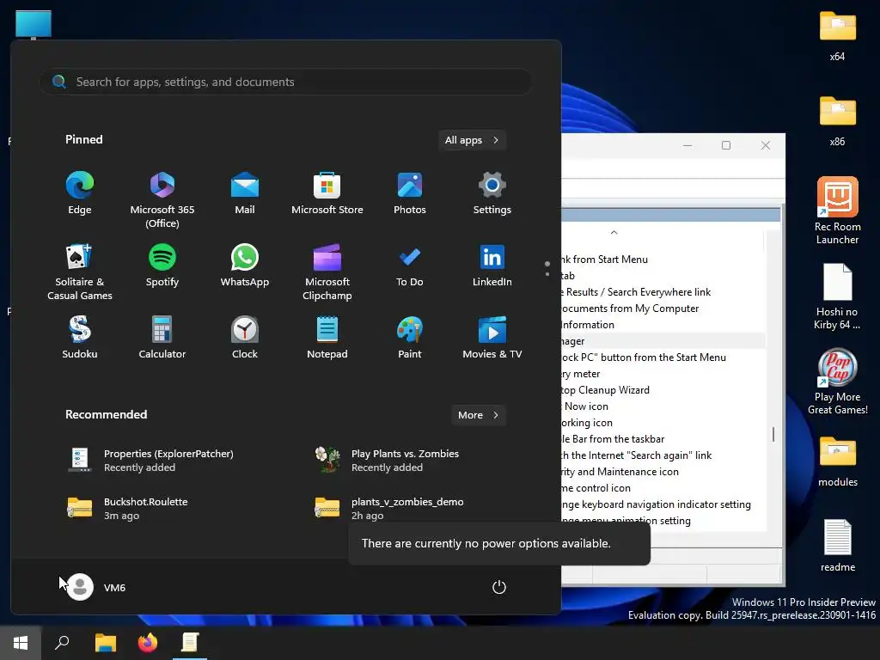Open Settings from the Start menu
The image size is (880, 660).
[x=492, y=193]
